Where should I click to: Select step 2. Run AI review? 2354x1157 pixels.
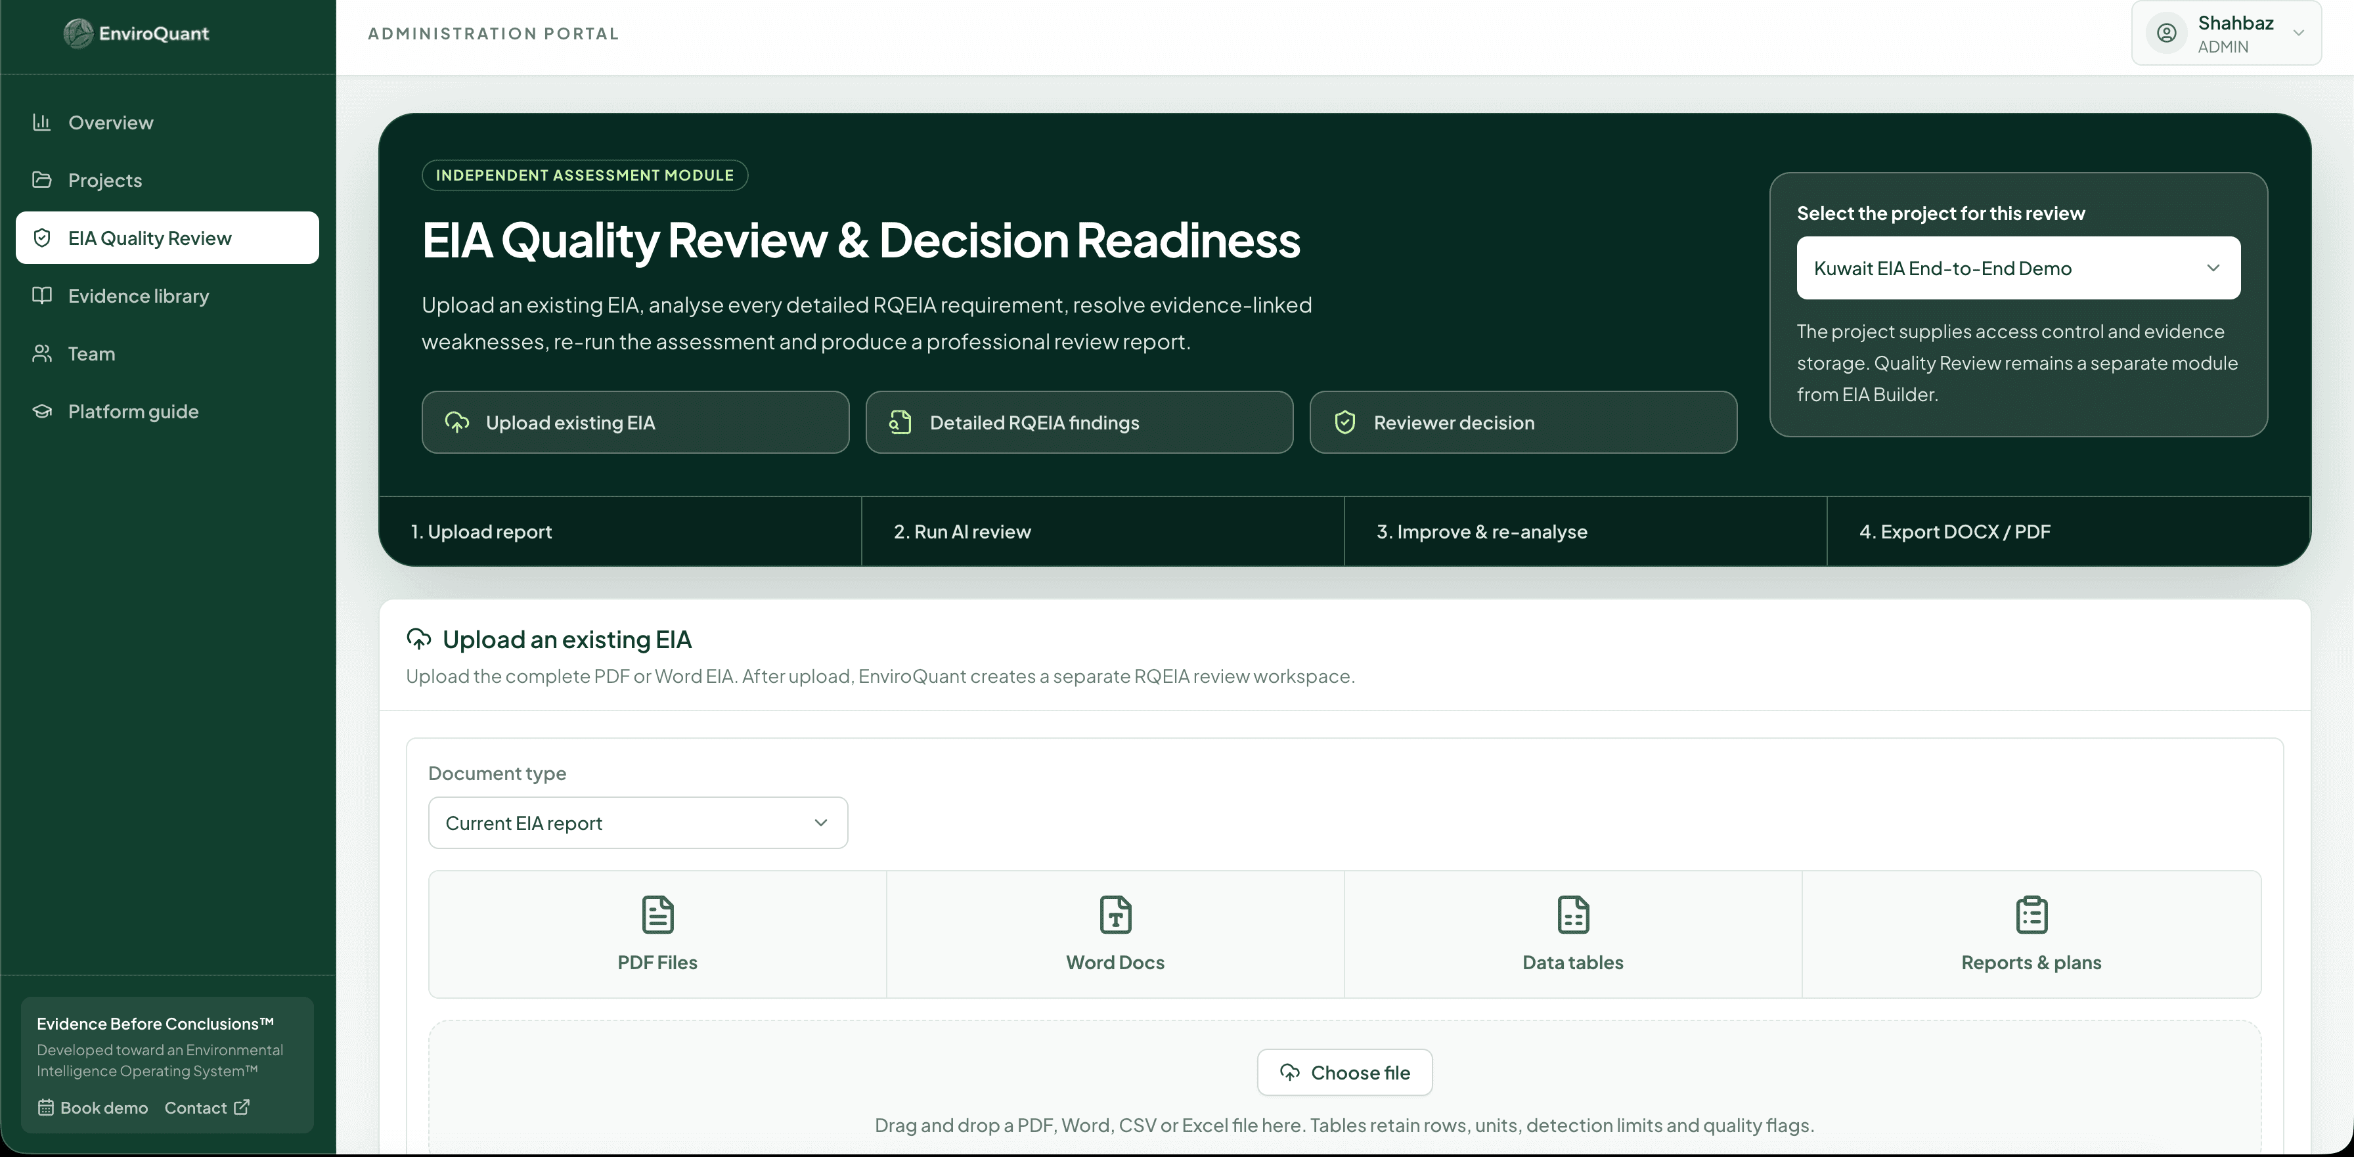(1103, 531)
